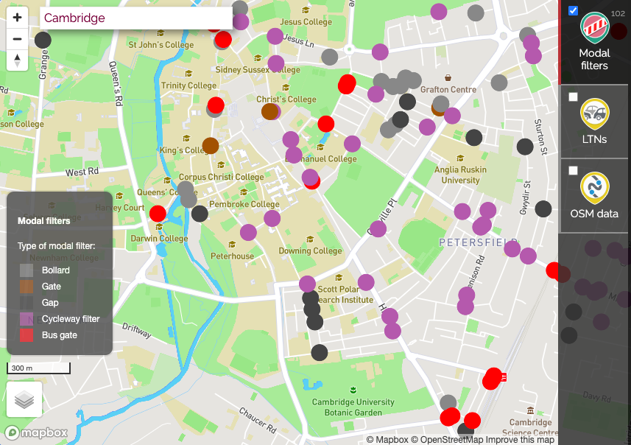Click the Gap legend color swatch
631x445 pixels.
coord(27,303)
